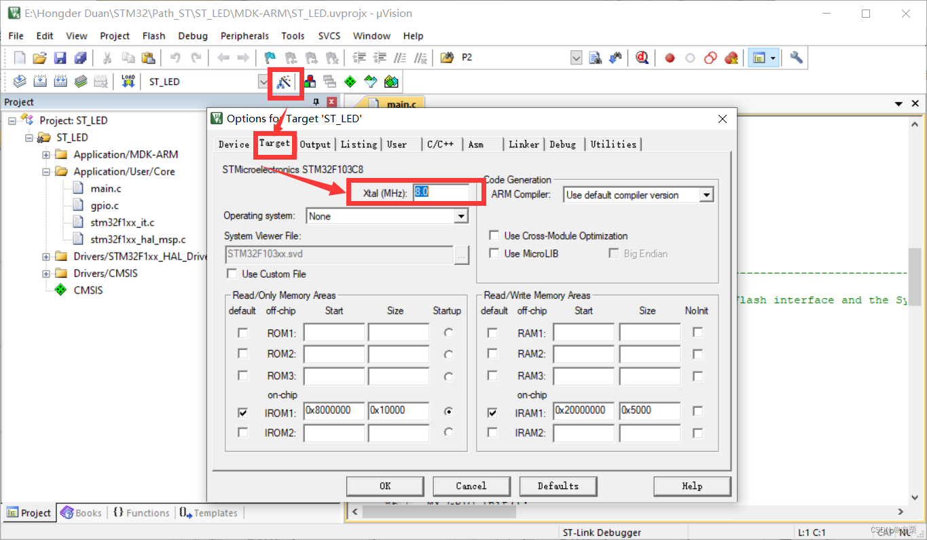Switch to the Functions pane tab
Image resolution: width=927 pixels, height=540 pixels.
point(141,513)
